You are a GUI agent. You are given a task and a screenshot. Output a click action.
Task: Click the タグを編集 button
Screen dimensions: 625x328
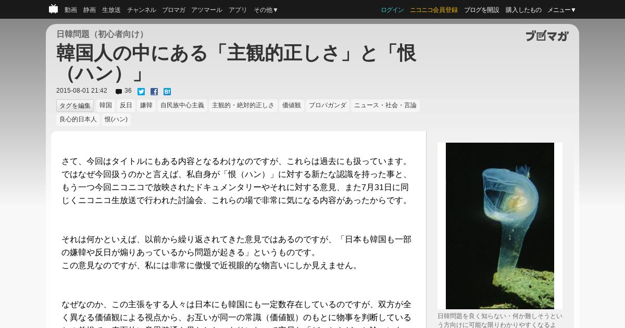(x=75, y=106)
